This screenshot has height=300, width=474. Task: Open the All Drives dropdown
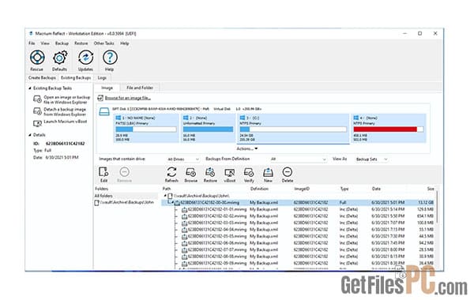[x=183, y=159]
